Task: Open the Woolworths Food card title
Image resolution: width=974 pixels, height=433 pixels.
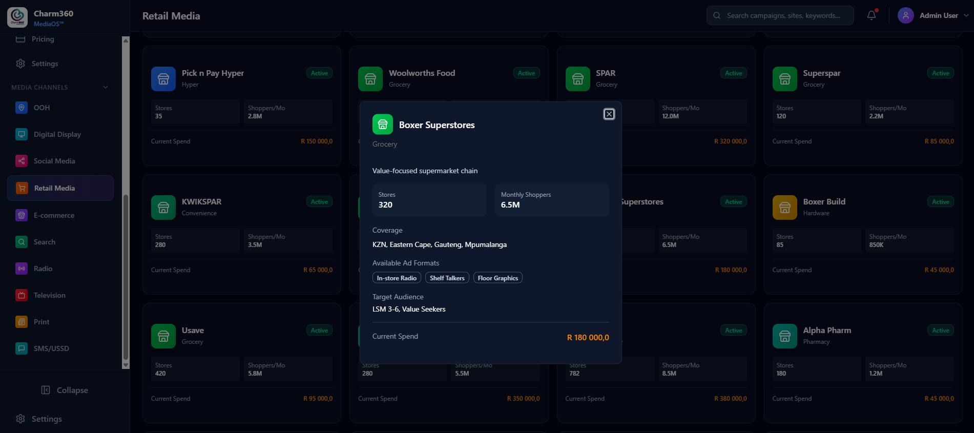Action: coord(422,73)
